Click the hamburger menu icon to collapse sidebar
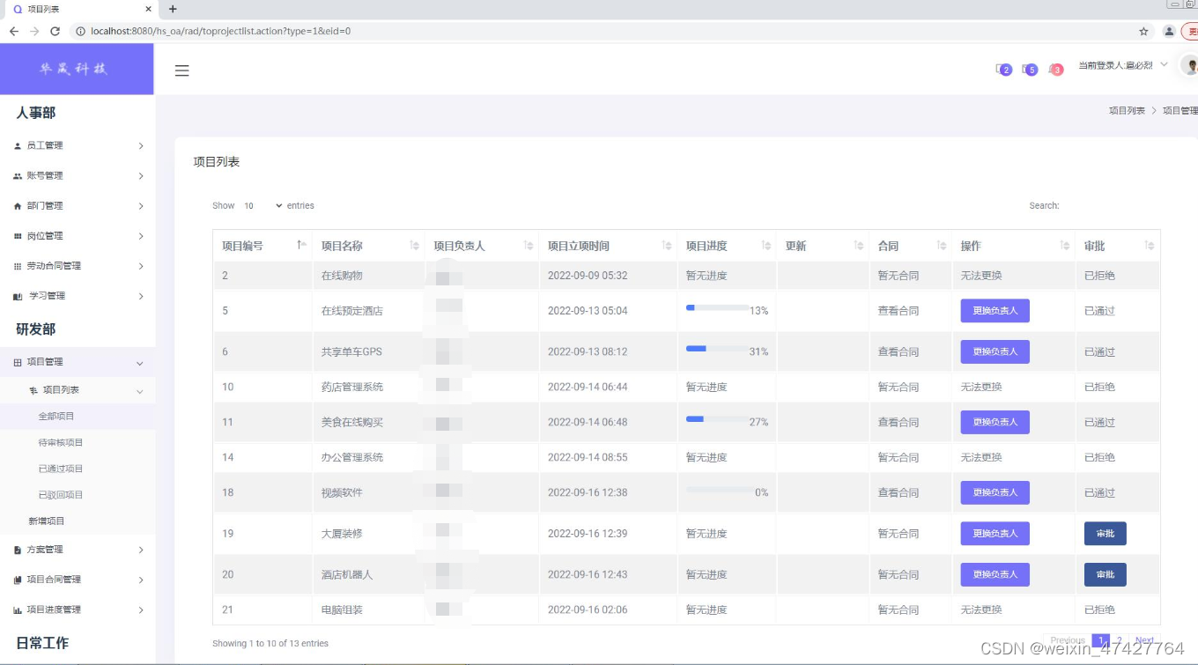This screenshot has width=1198, height=665. pos(182,70)
